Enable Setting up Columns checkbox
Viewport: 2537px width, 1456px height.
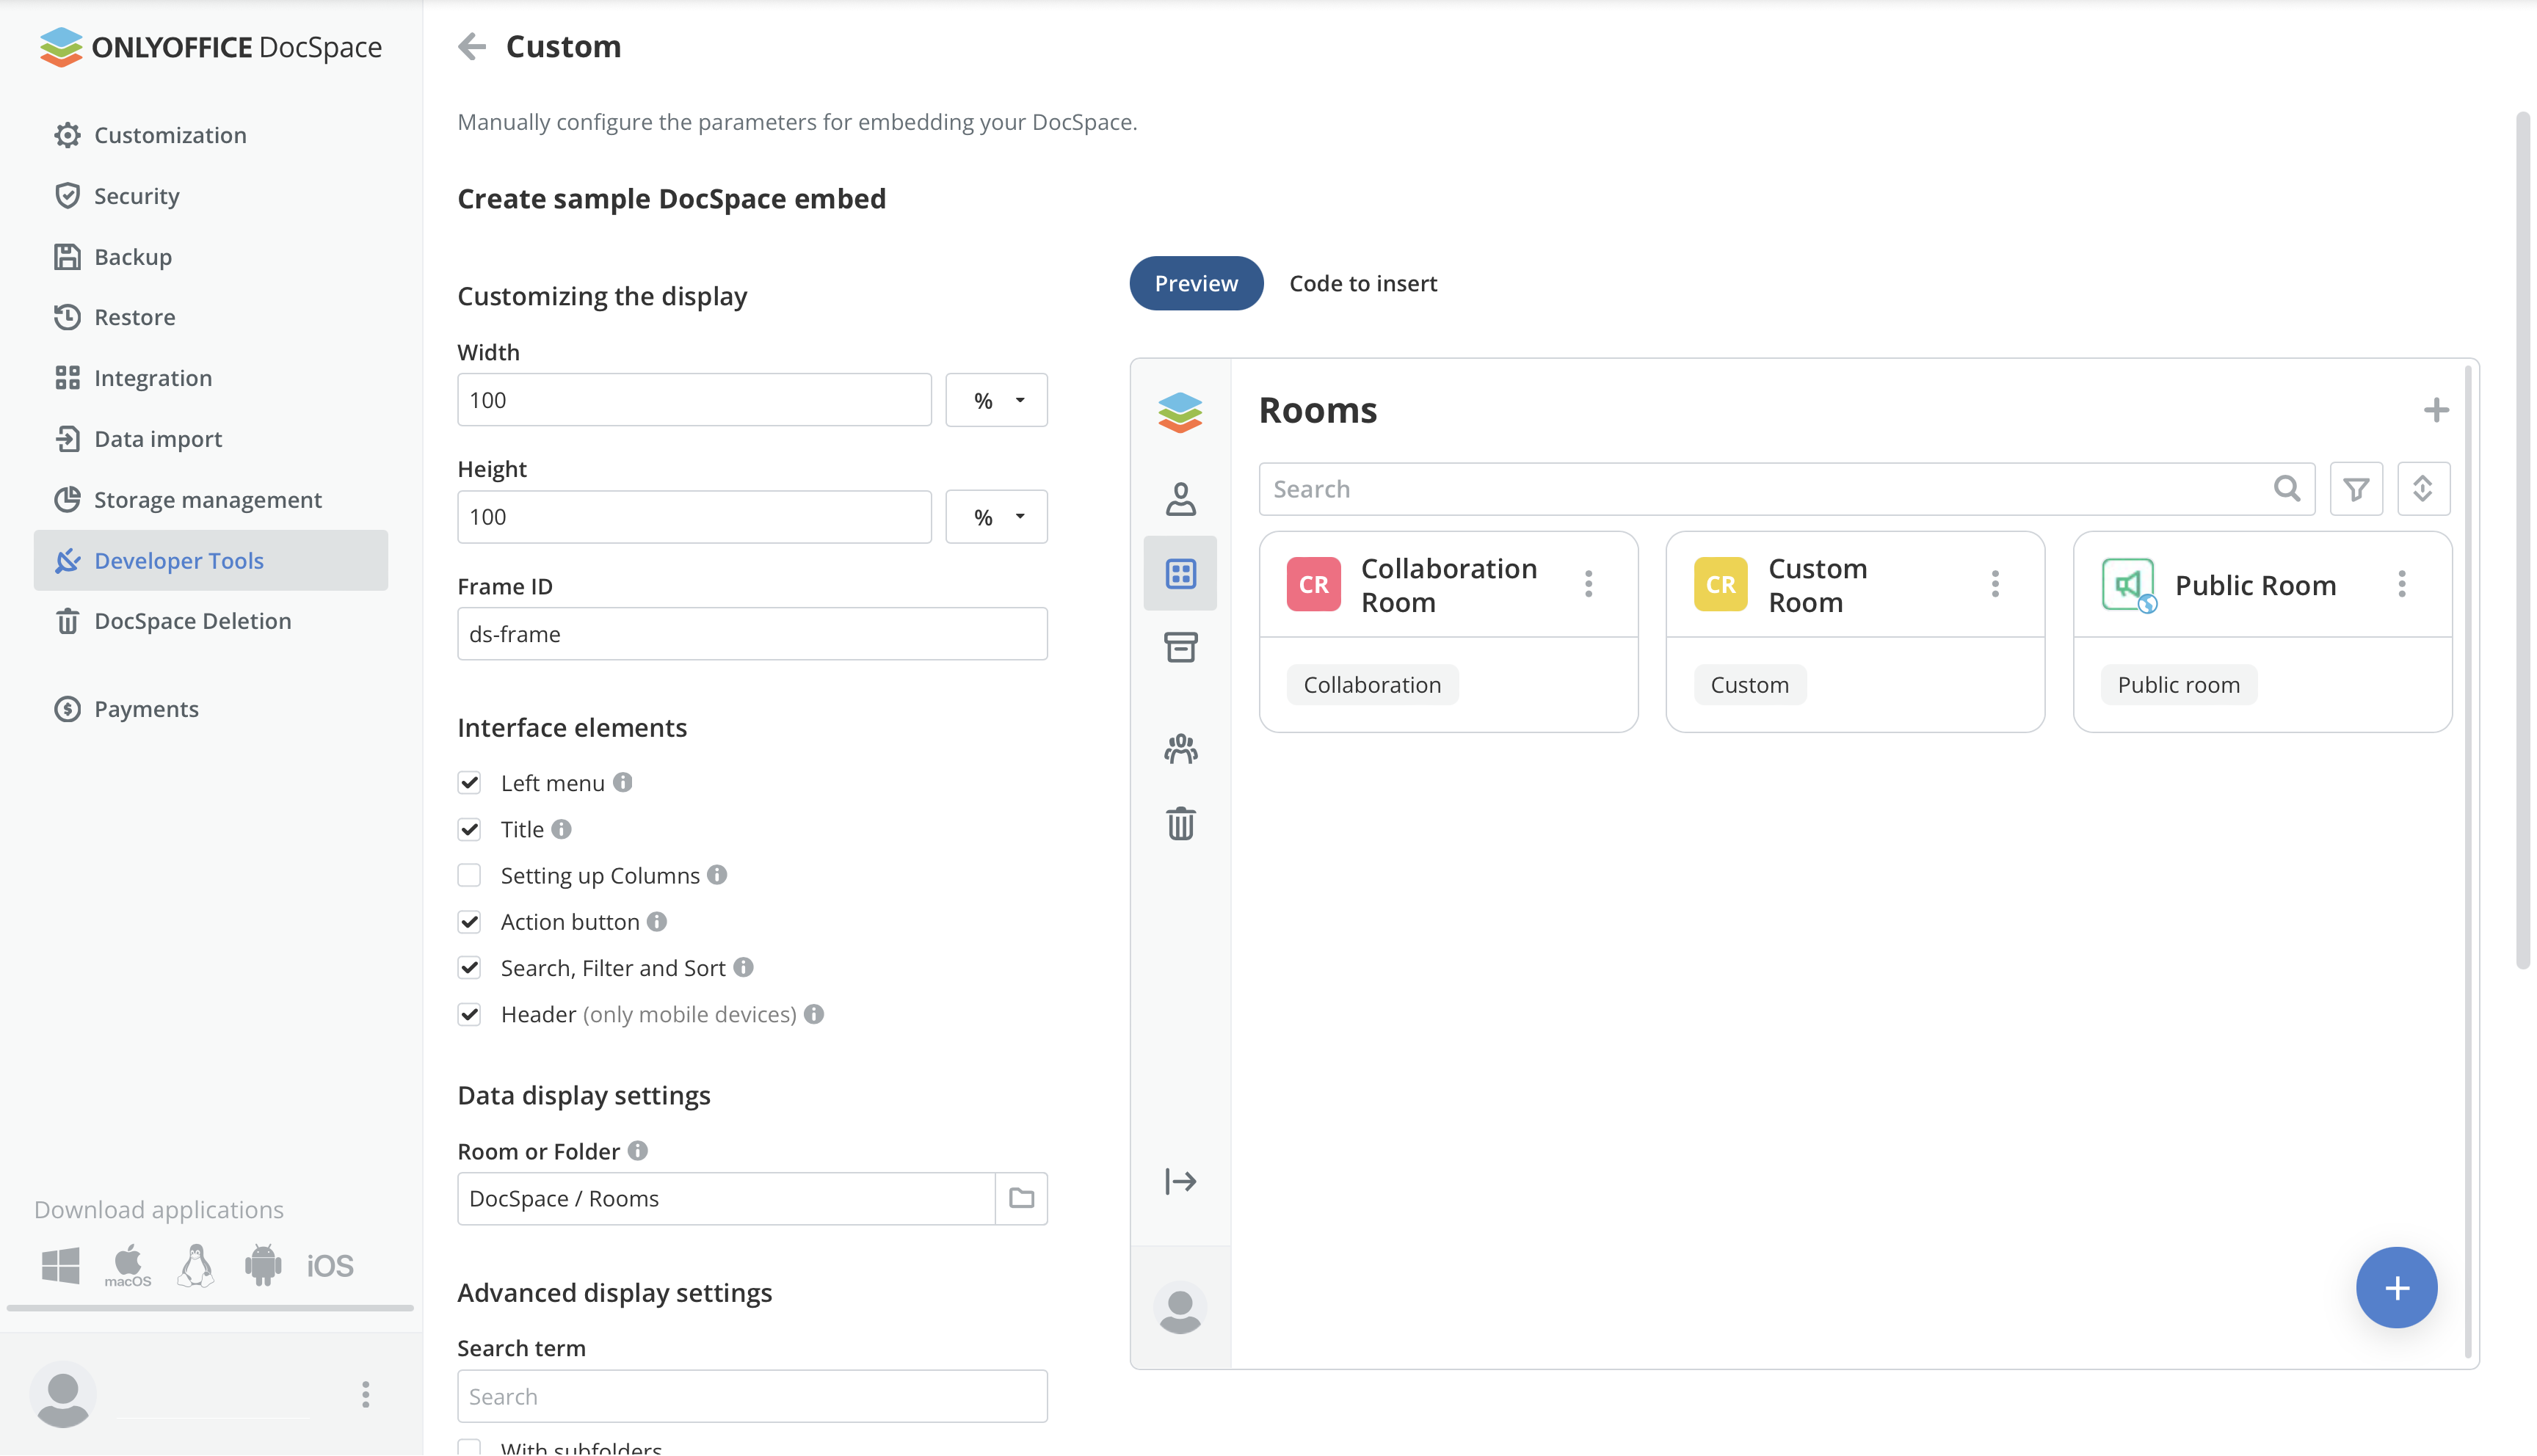(469, 876)
